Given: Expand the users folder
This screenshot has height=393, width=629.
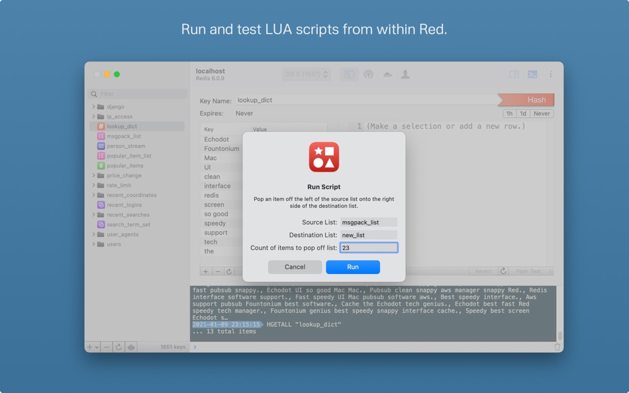Looking at the screenshot, I should point(93,244).
